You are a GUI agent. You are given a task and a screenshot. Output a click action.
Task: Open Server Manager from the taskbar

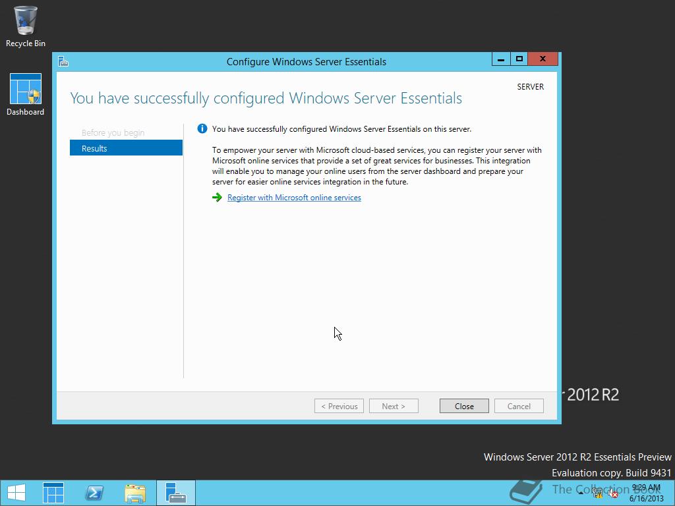(53, 493)
